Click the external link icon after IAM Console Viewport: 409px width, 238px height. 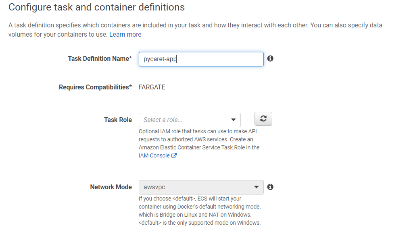(174, 156)
